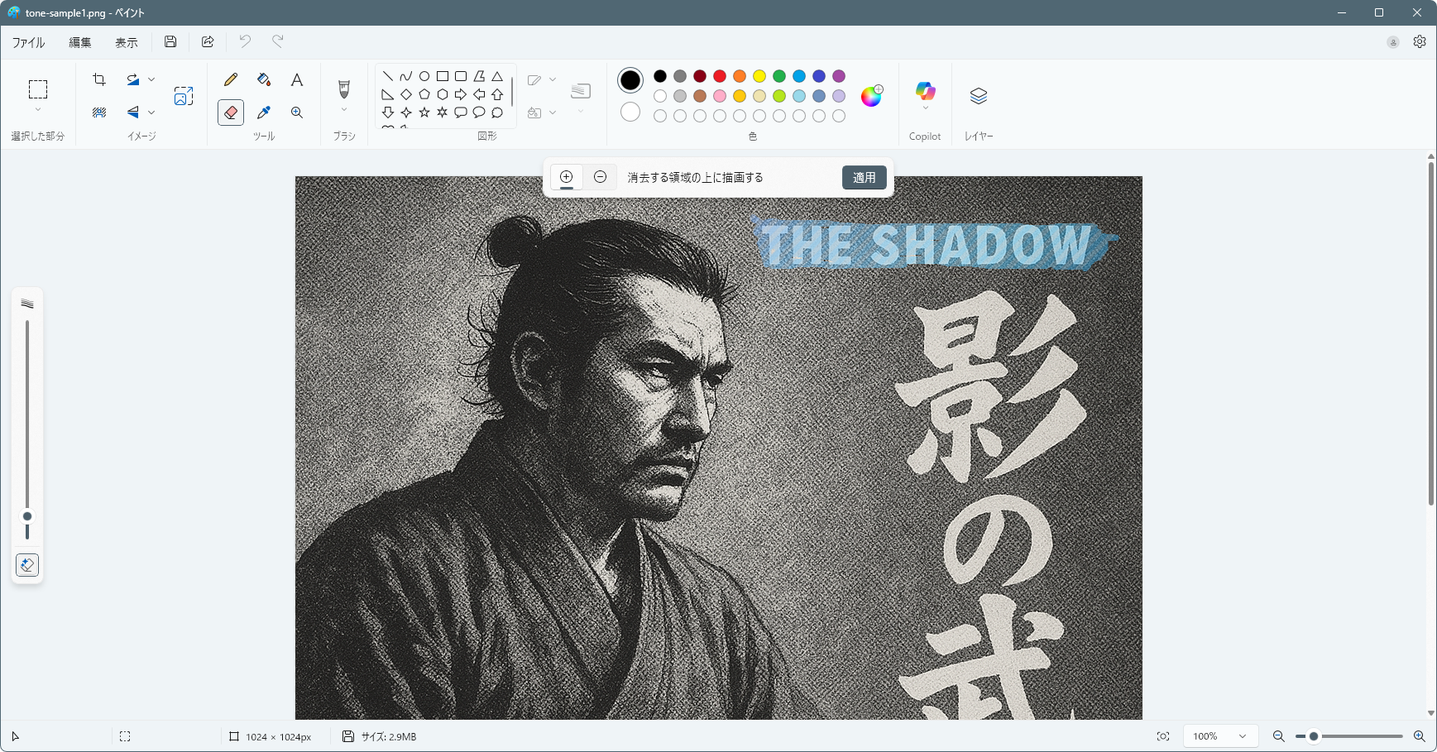
Task: Open the 表示 menu
Action: tap(126, 42)
